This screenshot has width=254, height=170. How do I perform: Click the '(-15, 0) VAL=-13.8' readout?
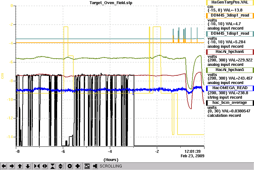pos(225,10)
